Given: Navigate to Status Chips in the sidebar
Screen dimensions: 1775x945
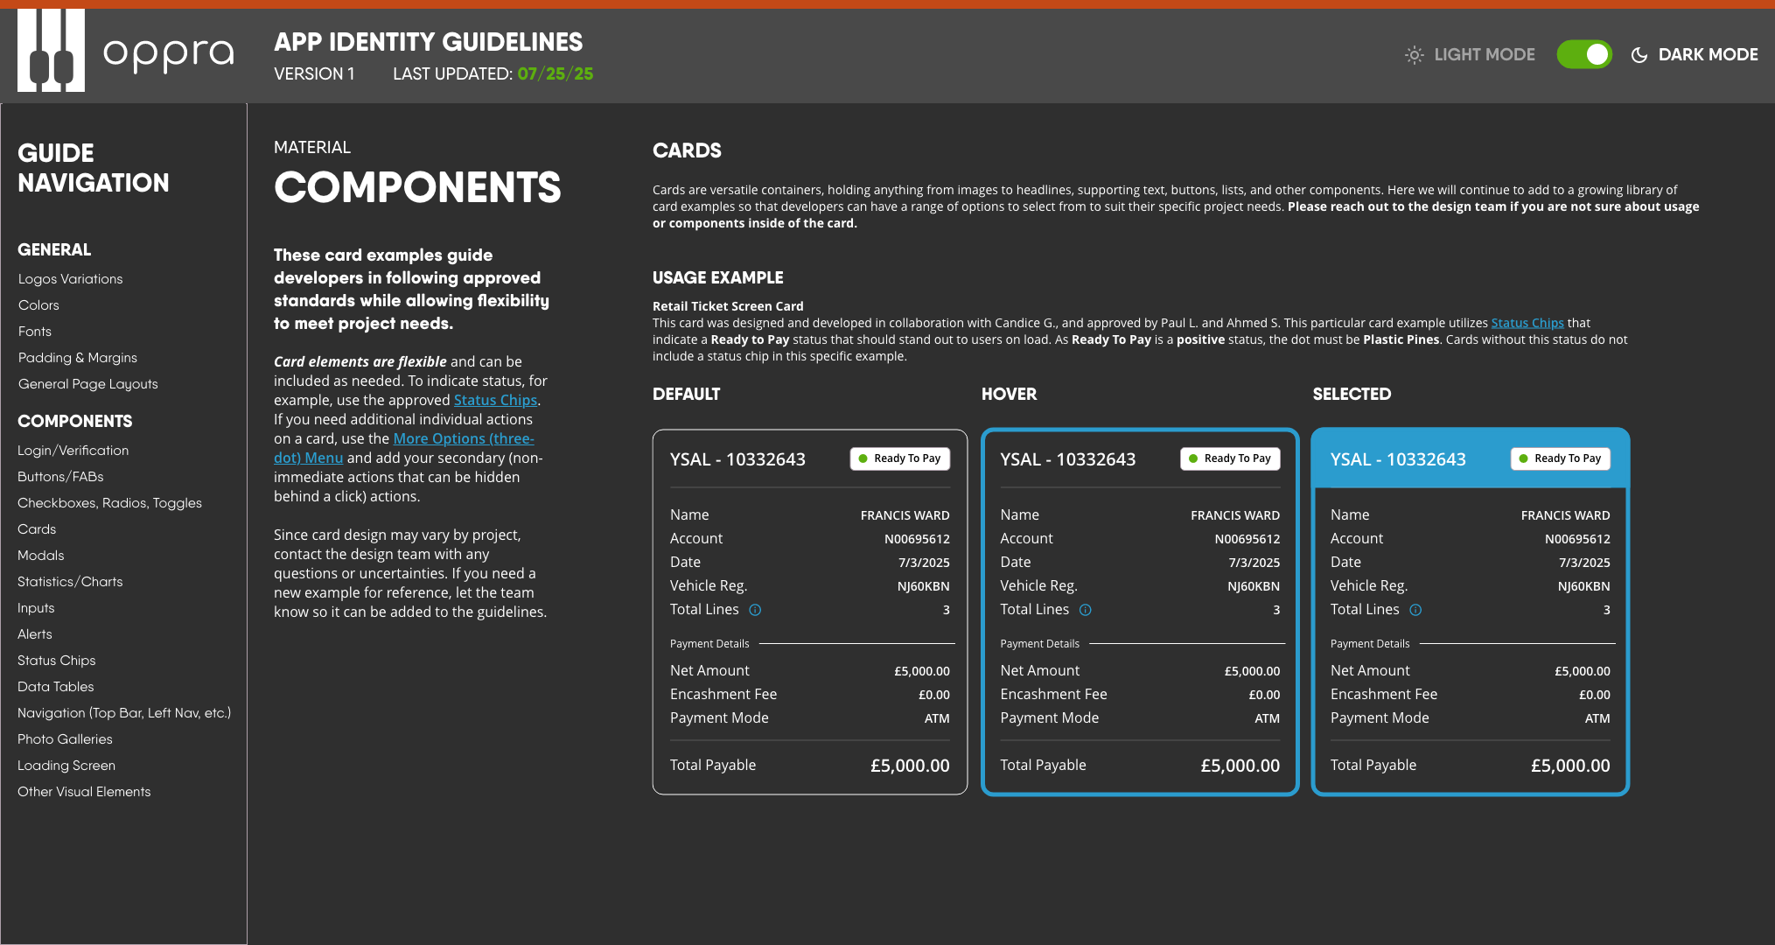Looking at the screenshot, I should (x=56, y=660).
